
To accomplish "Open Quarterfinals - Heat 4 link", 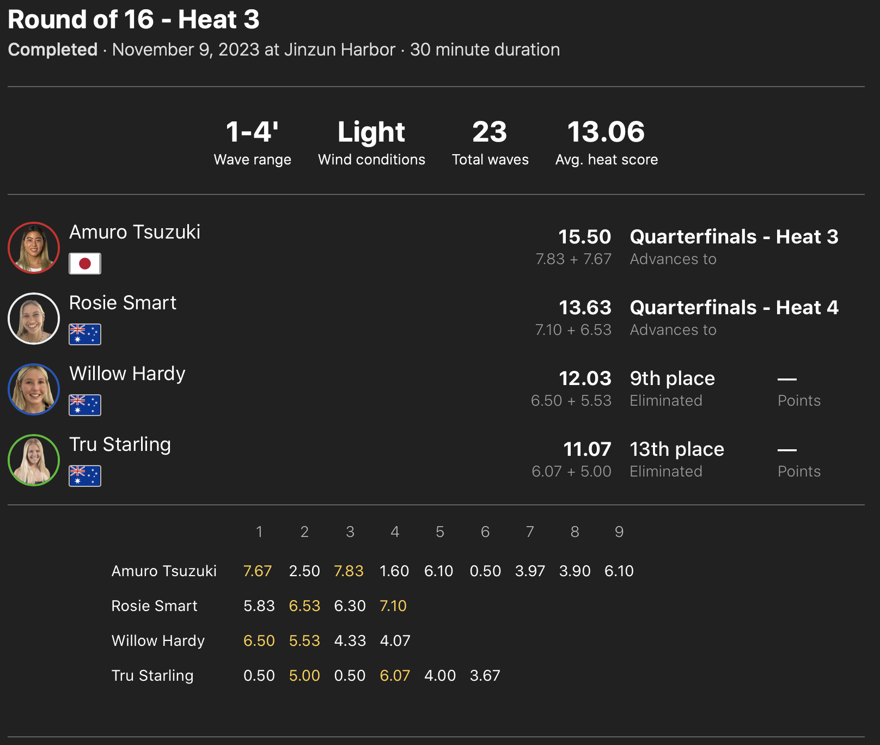I will coord(734,308).
